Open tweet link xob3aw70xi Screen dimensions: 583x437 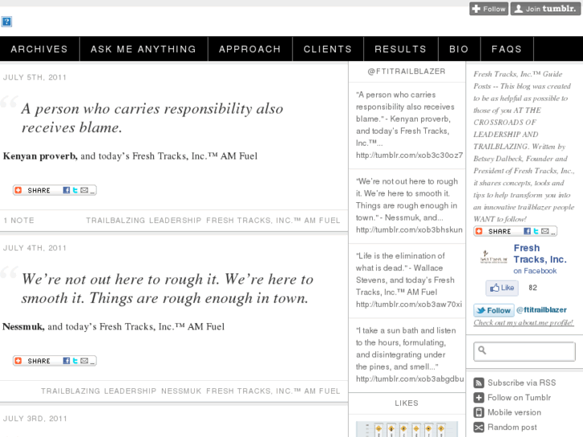tap(409, 304)
